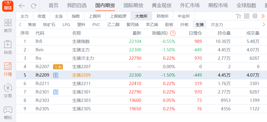
Task: Select the 塑料 product tab
Action: coord(81,25)
